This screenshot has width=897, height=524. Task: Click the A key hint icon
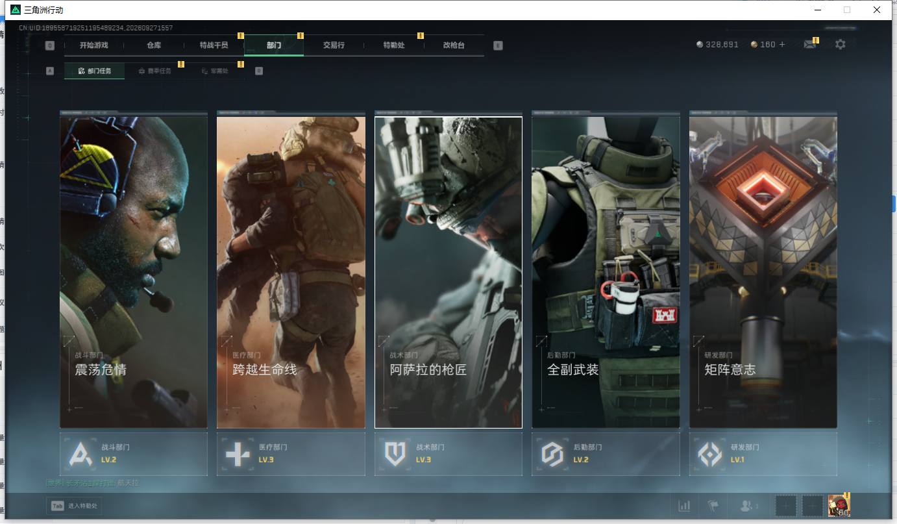click(x=50, y=71)
